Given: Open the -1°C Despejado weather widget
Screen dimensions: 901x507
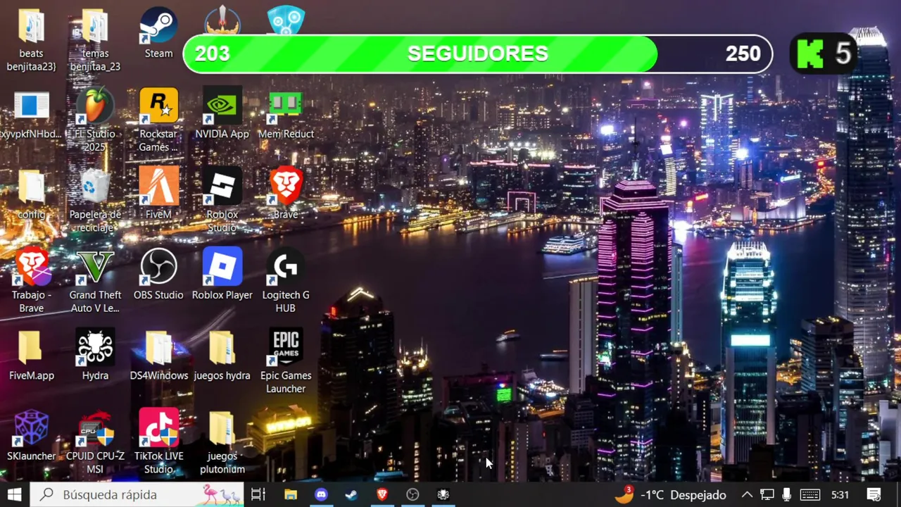Looking at the screenshot, I should 670,494.
